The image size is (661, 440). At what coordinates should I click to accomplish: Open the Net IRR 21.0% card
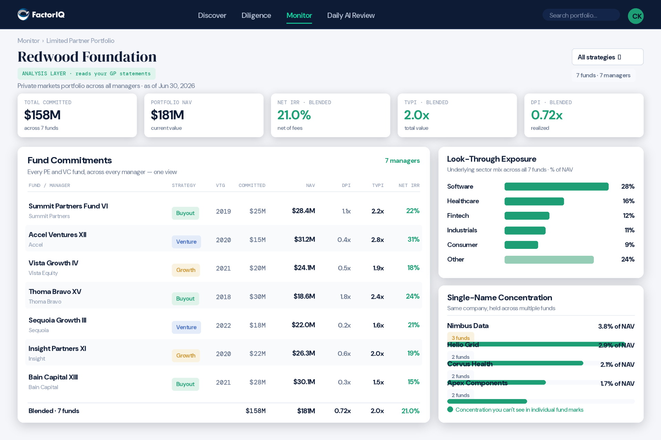pos(330,115)
